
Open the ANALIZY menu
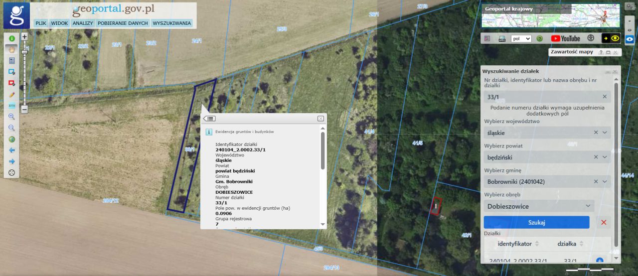(83, 23)
